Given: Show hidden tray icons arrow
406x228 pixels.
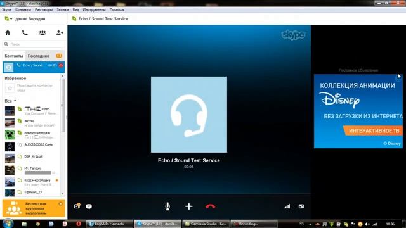Looking at the screenshot, I should 310,224.
